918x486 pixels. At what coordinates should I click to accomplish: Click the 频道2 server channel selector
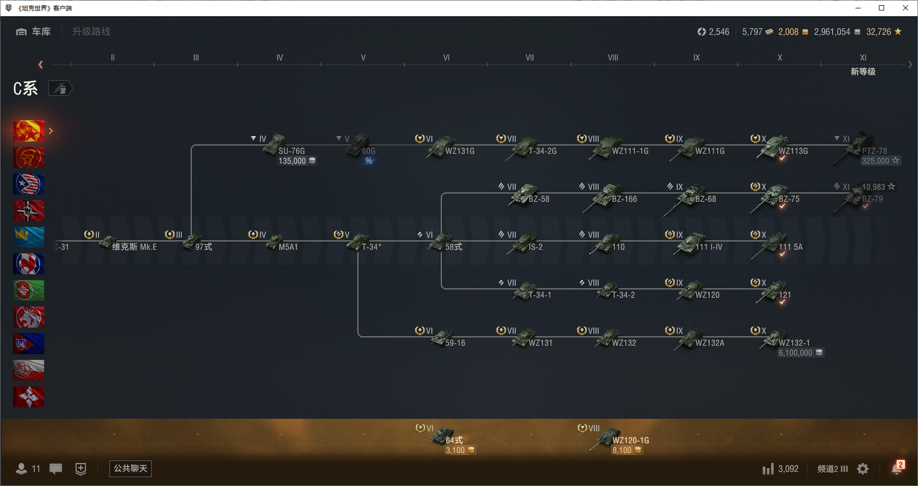(832, 469)
